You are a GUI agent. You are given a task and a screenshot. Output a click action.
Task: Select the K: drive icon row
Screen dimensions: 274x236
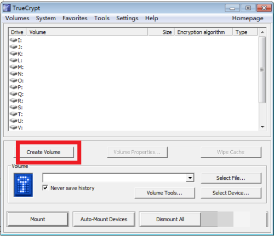[13, 54]
